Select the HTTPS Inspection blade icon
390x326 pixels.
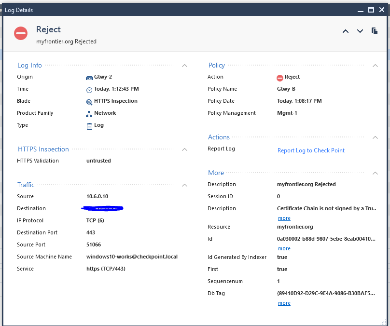89,101
